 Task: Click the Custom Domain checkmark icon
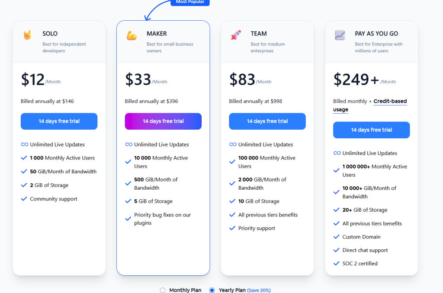(x=337, y=237)
